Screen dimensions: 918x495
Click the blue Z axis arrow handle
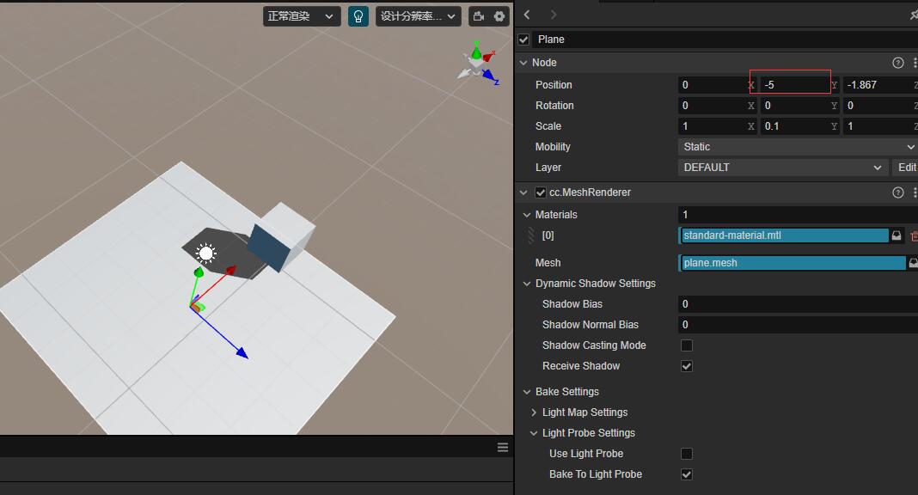coord(242,352)
